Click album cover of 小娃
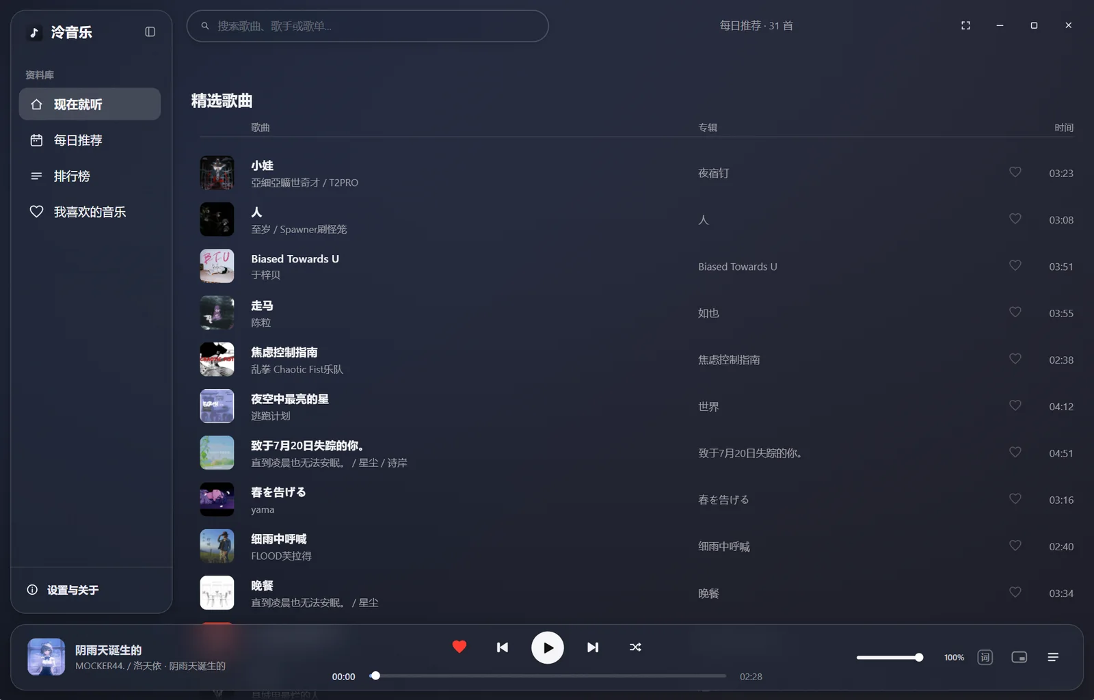Screen dimensions: 1094x700 [x=217, y=173]
